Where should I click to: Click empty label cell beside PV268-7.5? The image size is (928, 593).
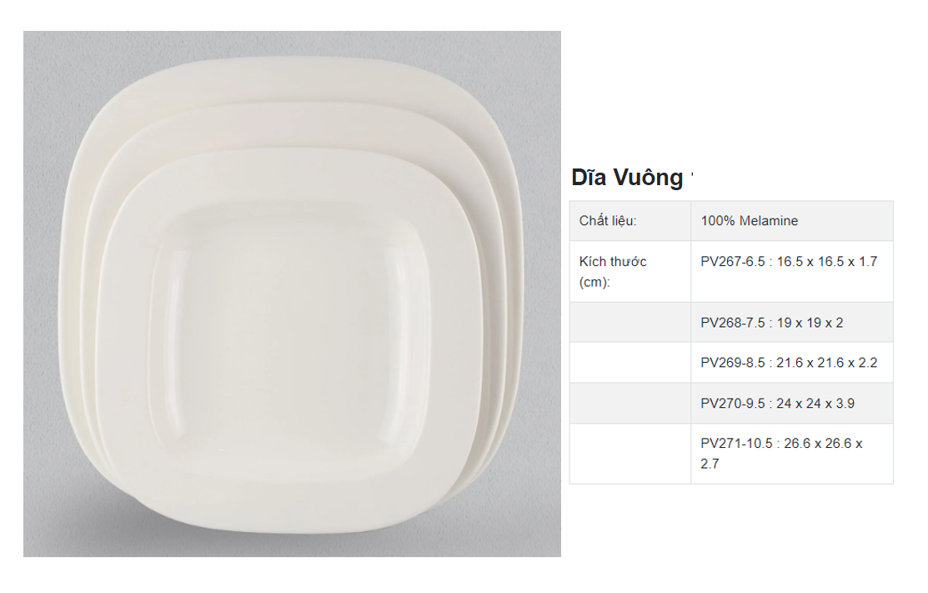click(x=630, y=323)
